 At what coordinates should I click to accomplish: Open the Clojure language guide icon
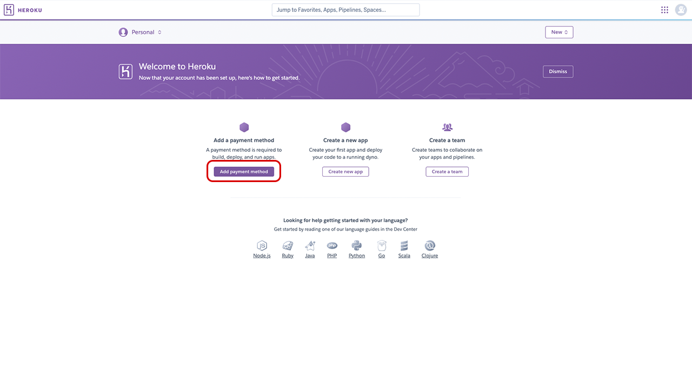click(430, 246)
